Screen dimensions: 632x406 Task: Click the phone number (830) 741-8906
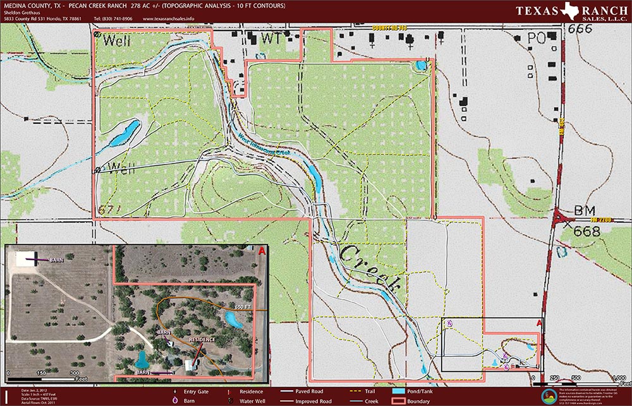pos(112,18)
